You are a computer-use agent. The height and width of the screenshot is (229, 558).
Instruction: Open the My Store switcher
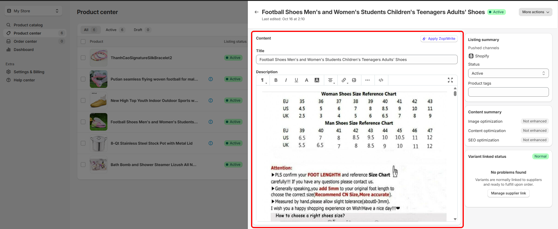(x=33, y=11)
